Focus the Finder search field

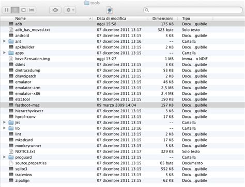pyautogui.click(x=193, y=10)
